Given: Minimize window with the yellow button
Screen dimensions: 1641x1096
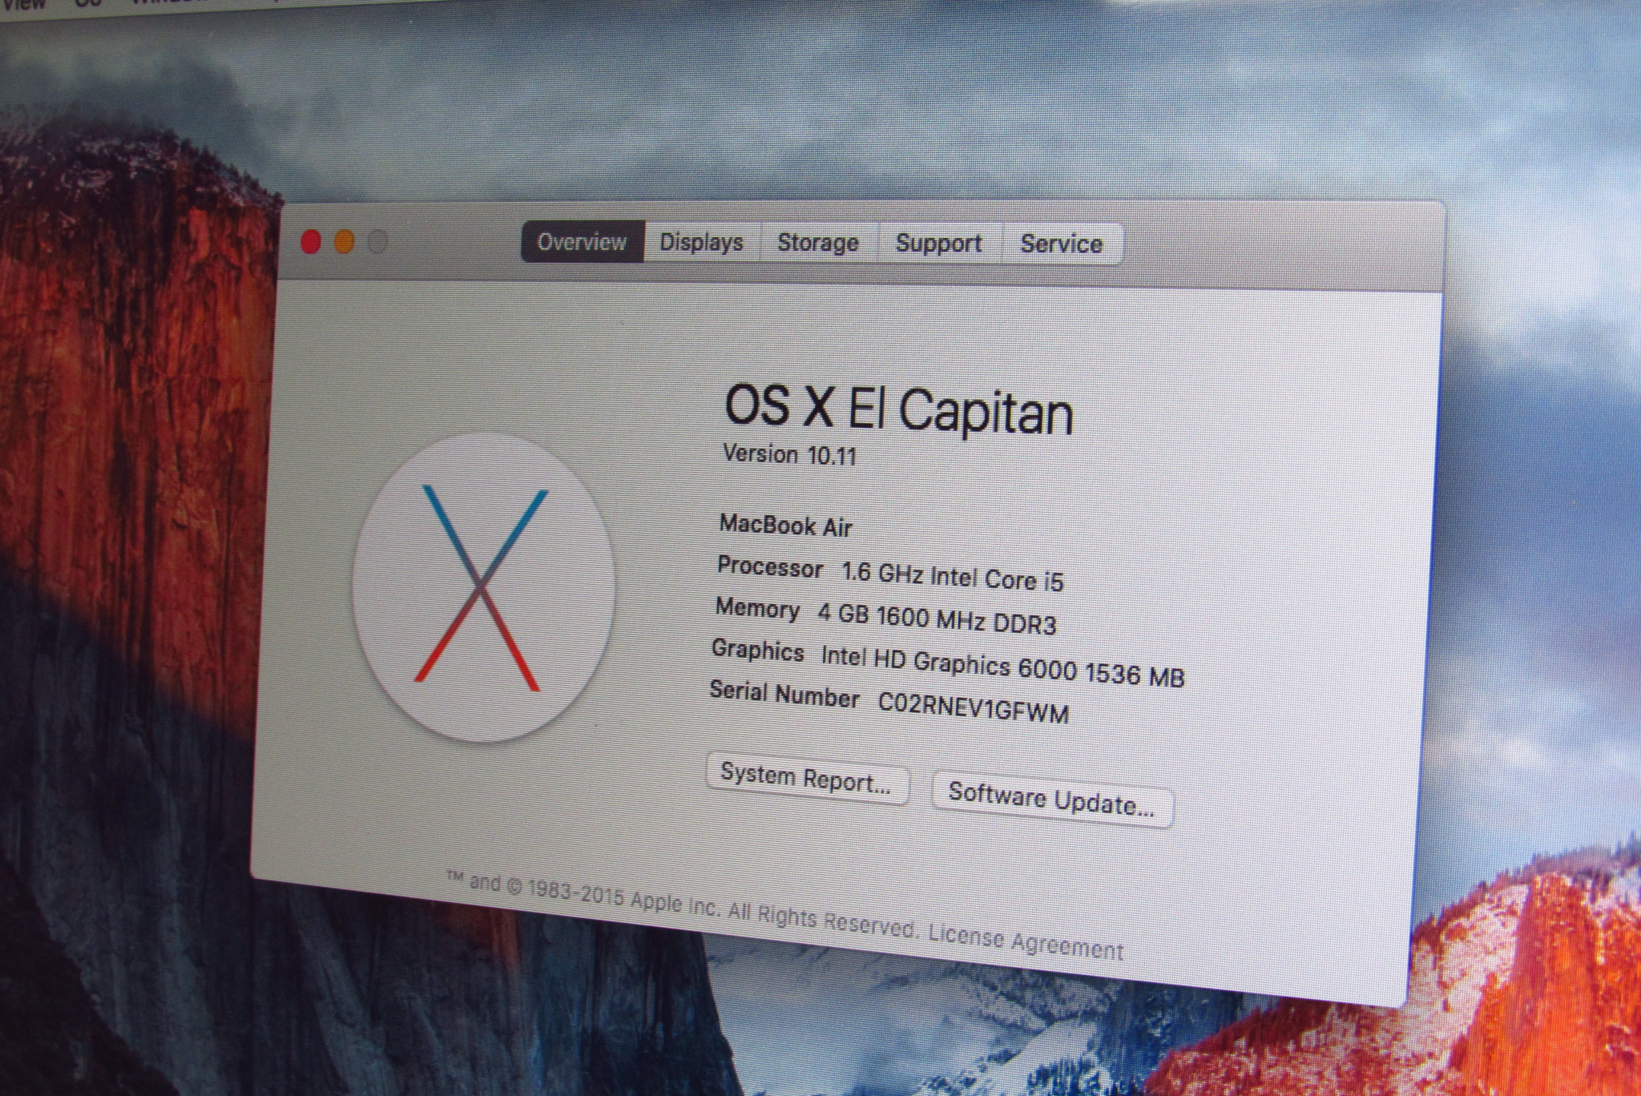Looking at the screenshot, I should click(x=345, y=241).
